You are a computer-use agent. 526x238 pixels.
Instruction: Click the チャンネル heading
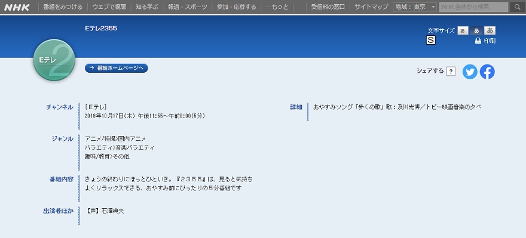[60, 107]
